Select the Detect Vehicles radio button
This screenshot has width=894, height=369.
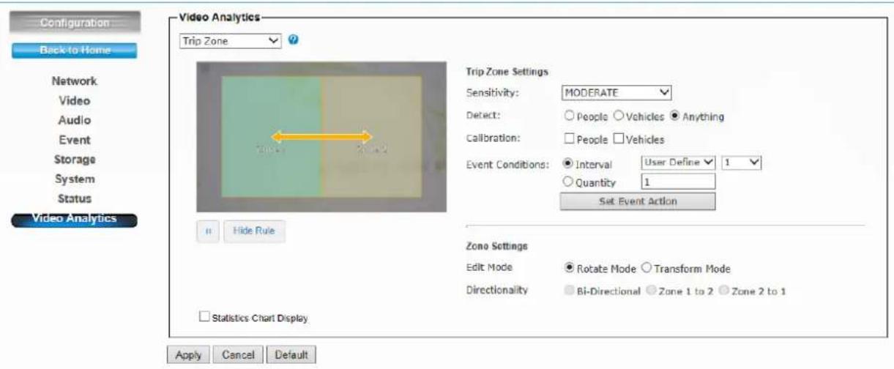618,116
